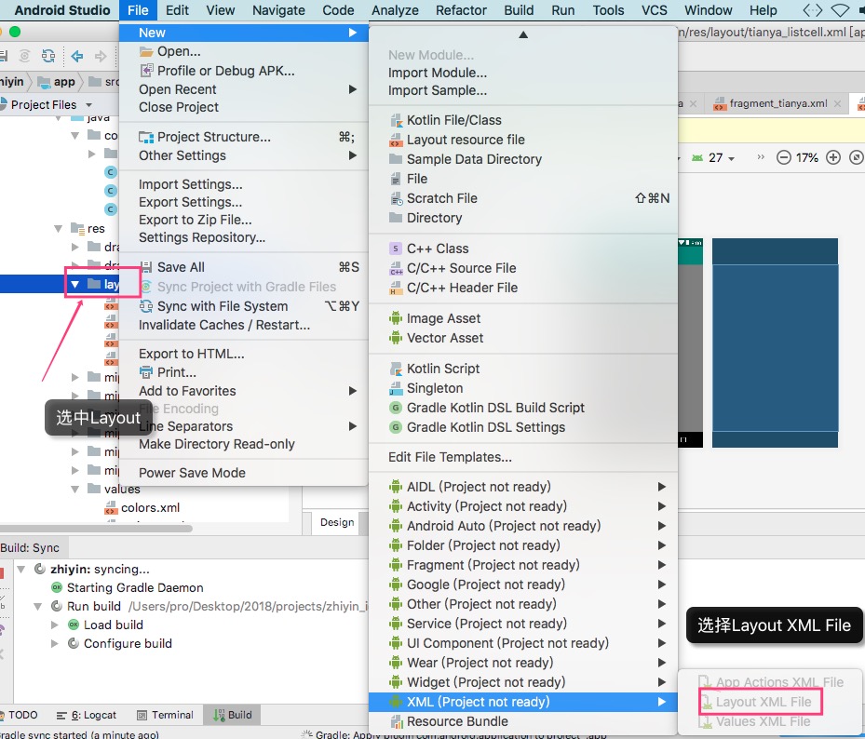Open Project Files view dropdown
This screenshot has height=739, width=865.
(x=88, y=105)
